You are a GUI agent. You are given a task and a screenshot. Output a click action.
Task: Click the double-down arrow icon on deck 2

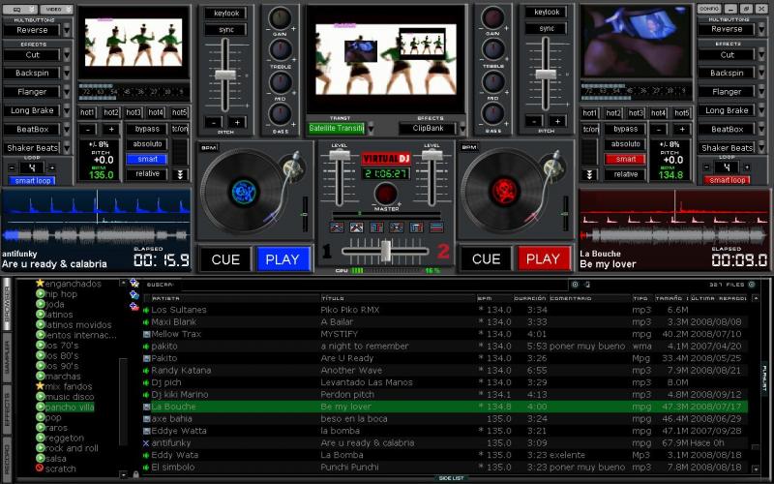coord(589,174)
